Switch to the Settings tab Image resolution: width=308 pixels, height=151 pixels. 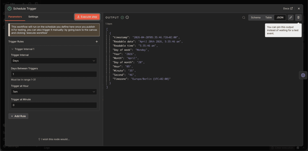pyautogui.click(x=33, y=16)
